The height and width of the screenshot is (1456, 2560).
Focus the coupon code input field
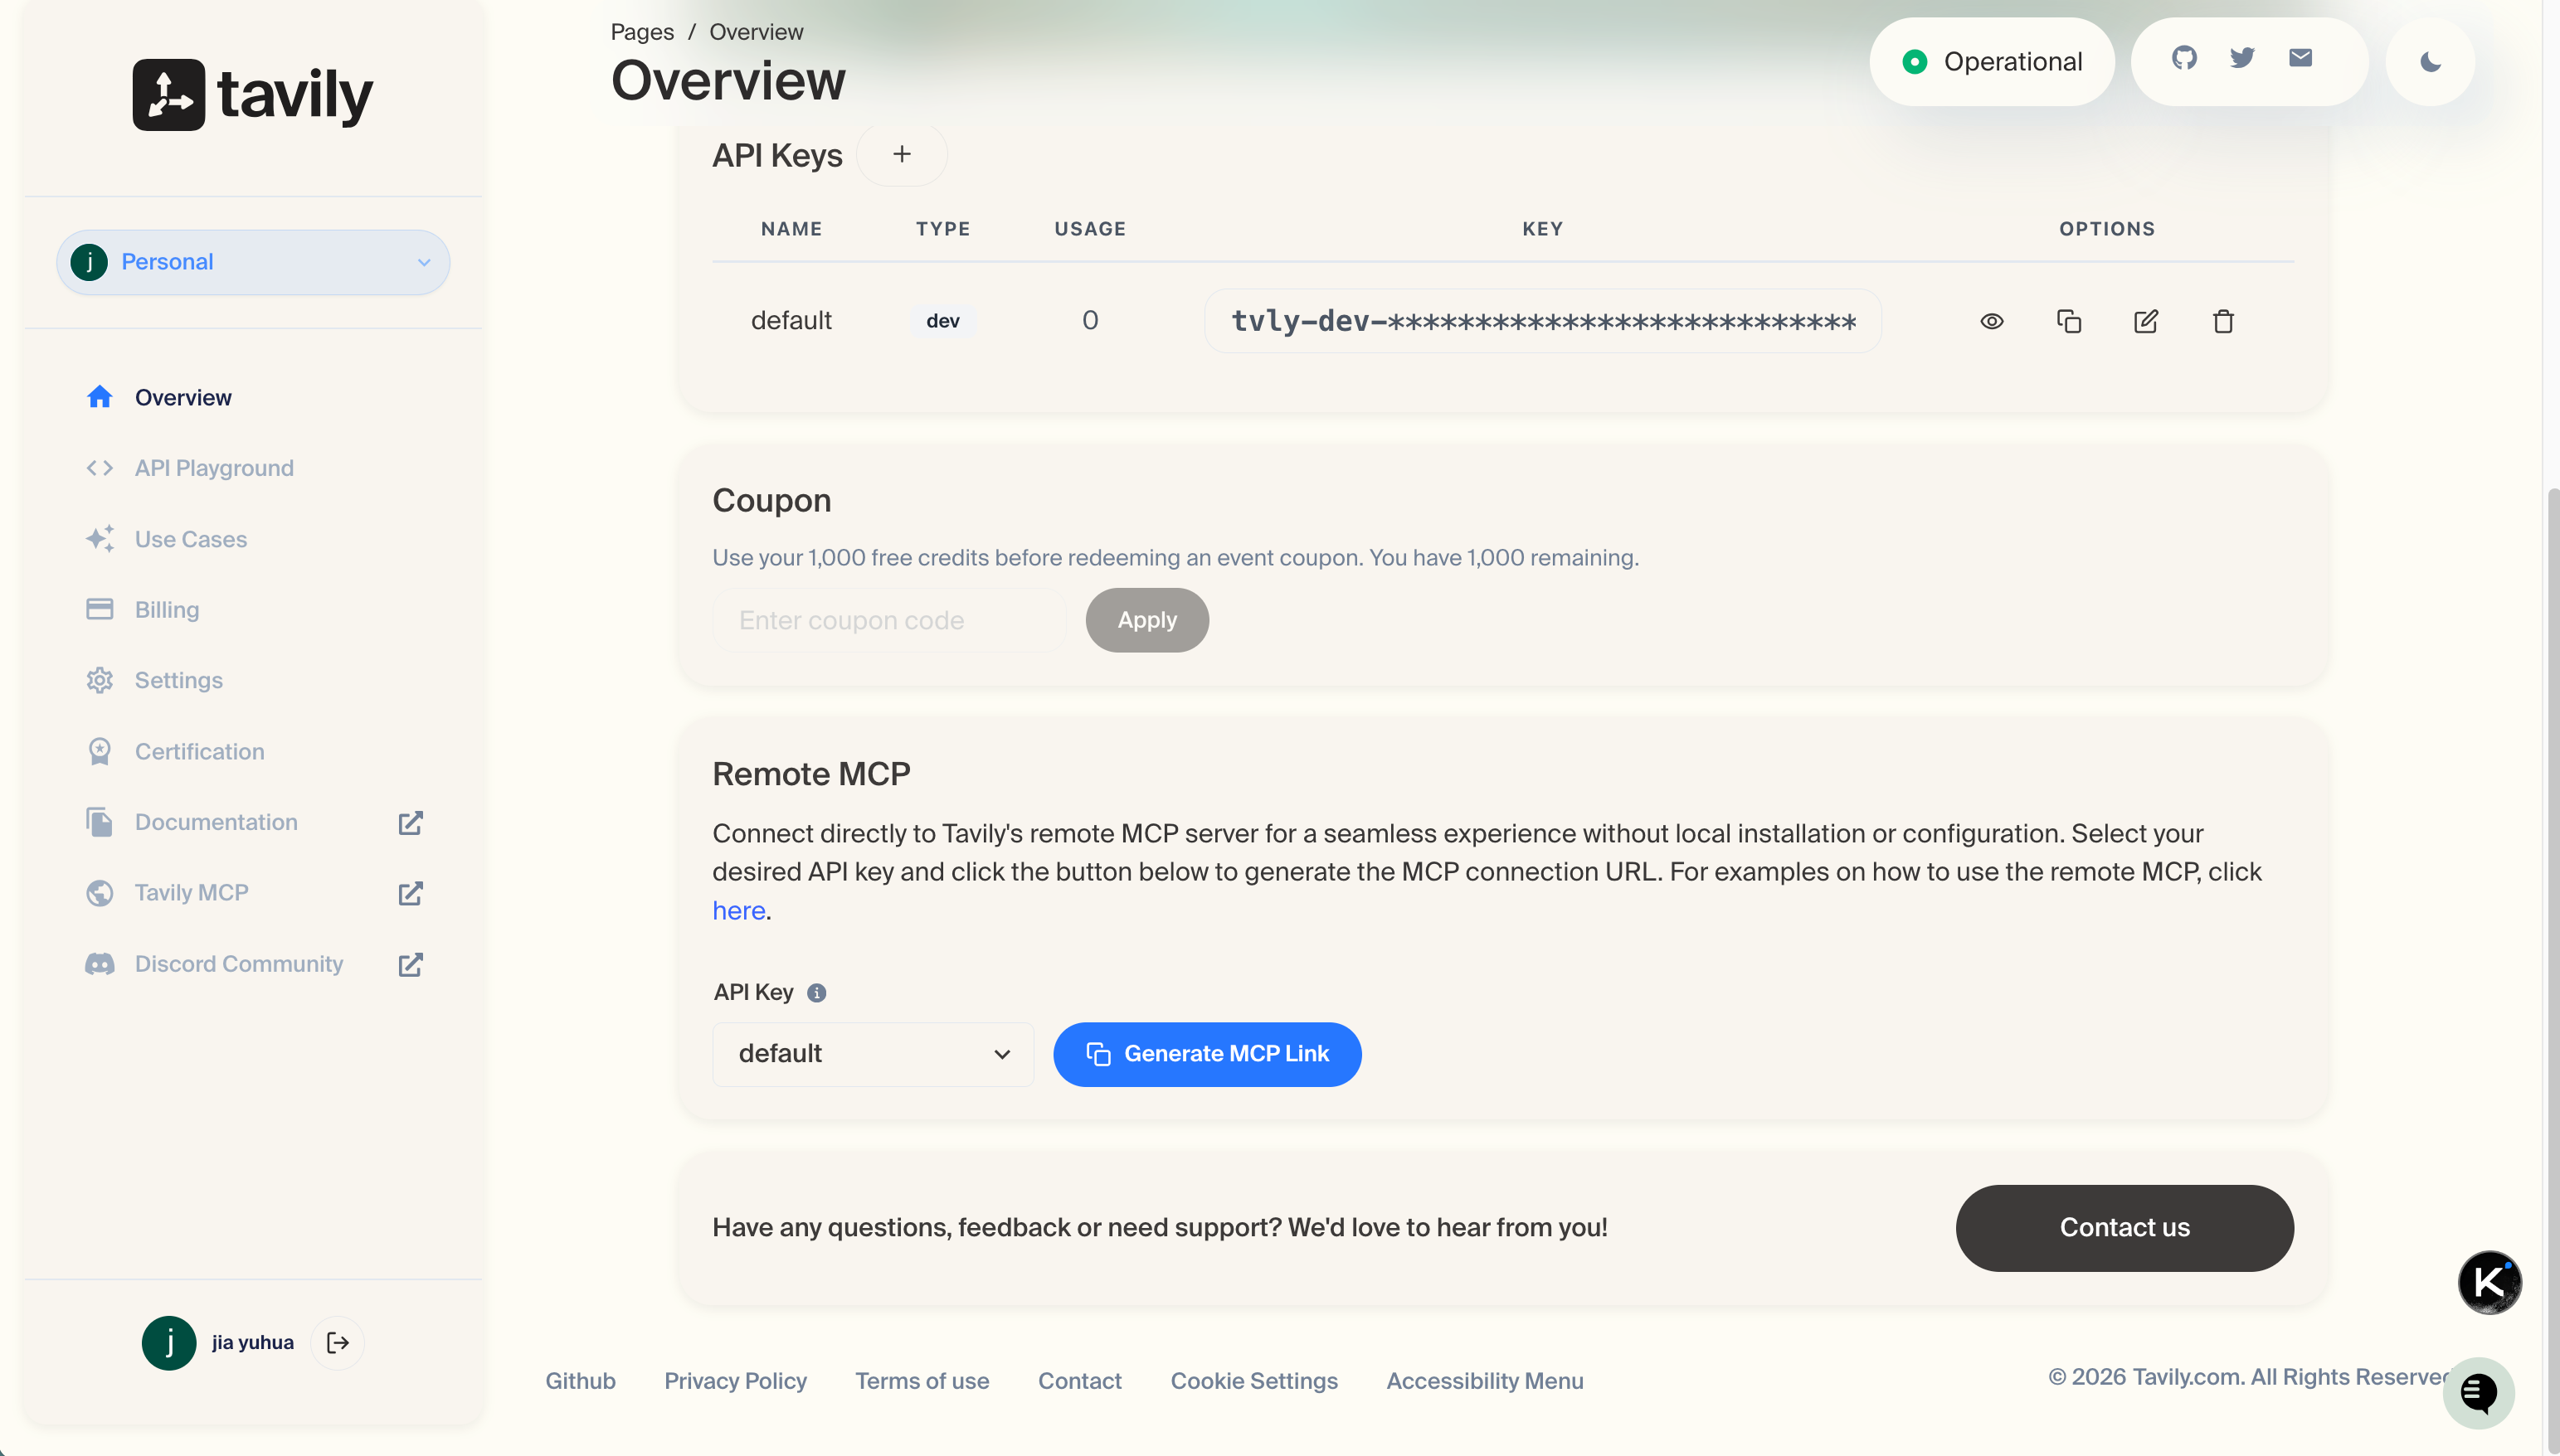coord(889,620)
